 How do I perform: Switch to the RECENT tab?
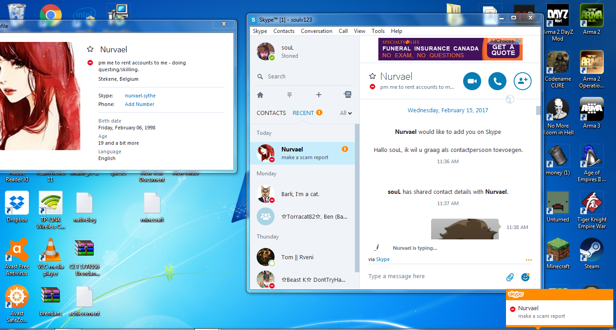[x=303, y=113]
